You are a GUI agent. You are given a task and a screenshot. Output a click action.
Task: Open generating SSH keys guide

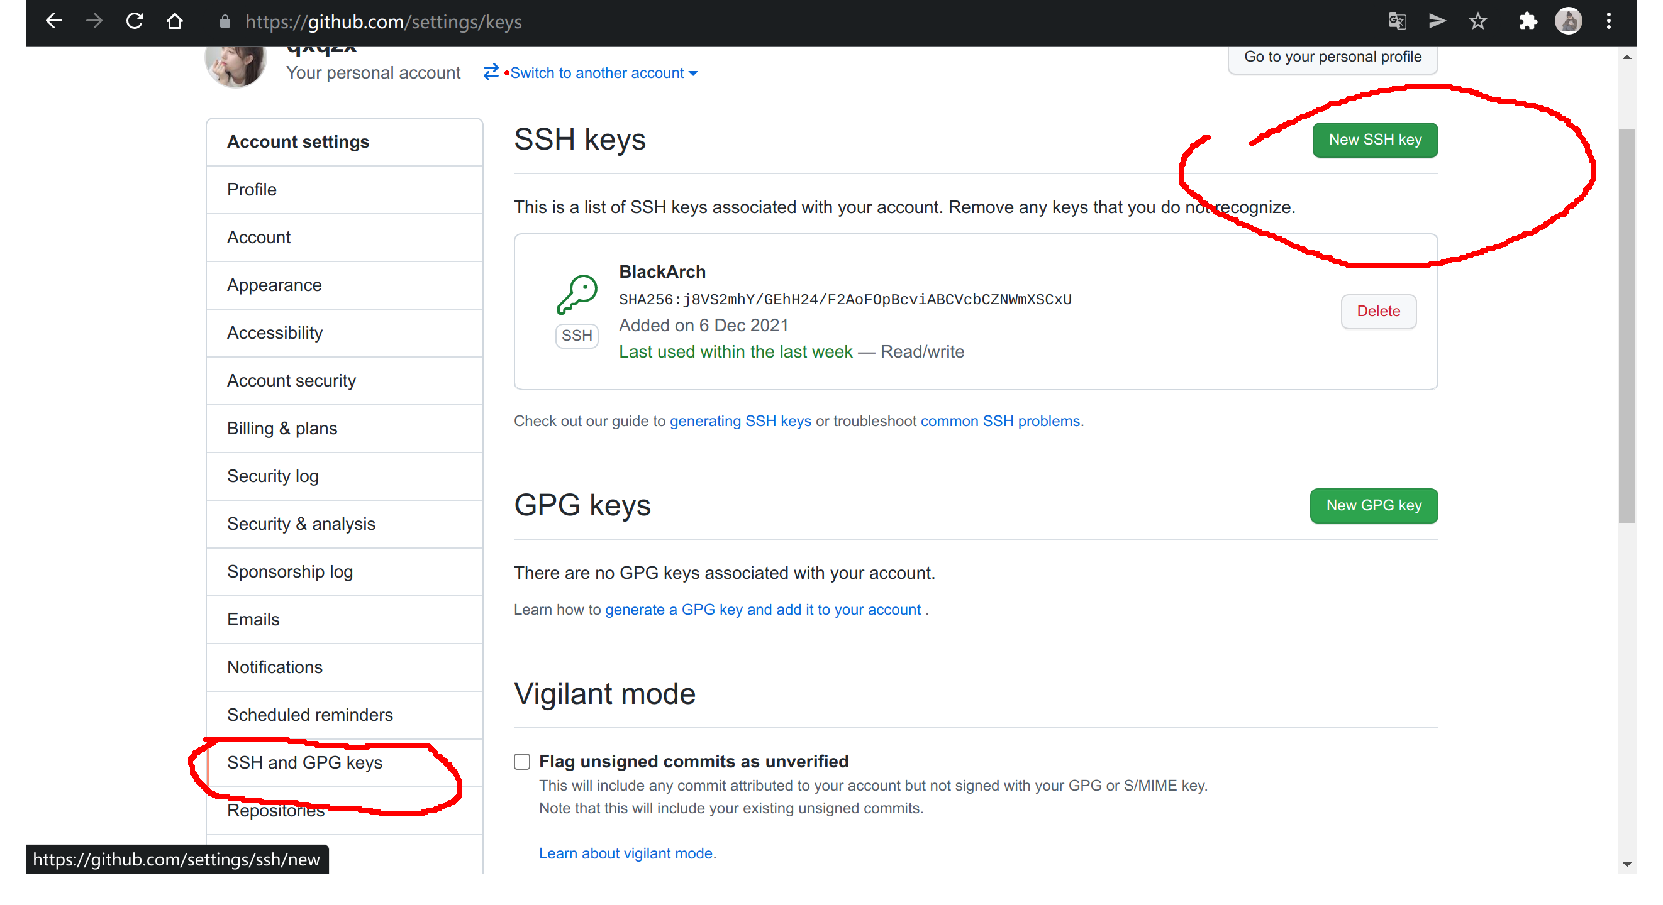740,420
